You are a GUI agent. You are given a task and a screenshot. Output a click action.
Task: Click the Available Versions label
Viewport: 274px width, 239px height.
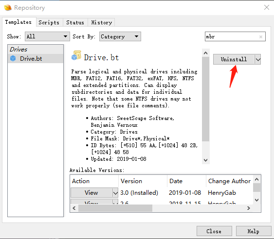(x=97, y=170)
